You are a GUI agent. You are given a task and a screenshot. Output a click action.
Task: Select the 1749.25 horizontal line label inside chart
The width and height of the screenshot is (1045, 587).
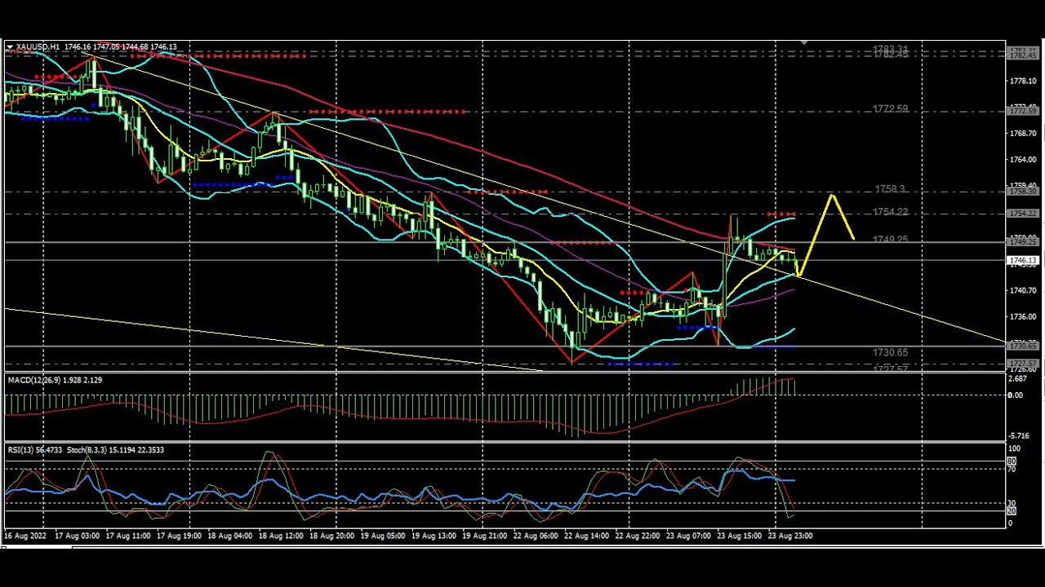[890, 240]
